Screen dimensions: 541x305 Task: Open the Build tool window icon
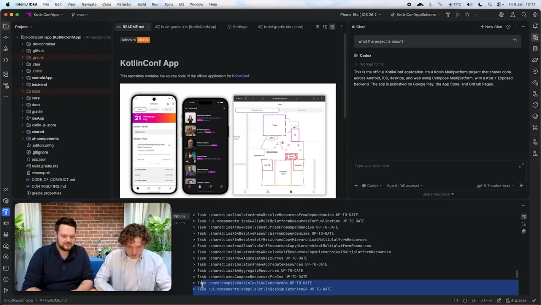point(6,212)
